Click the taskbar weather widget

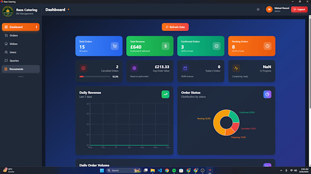click(8, 170)
